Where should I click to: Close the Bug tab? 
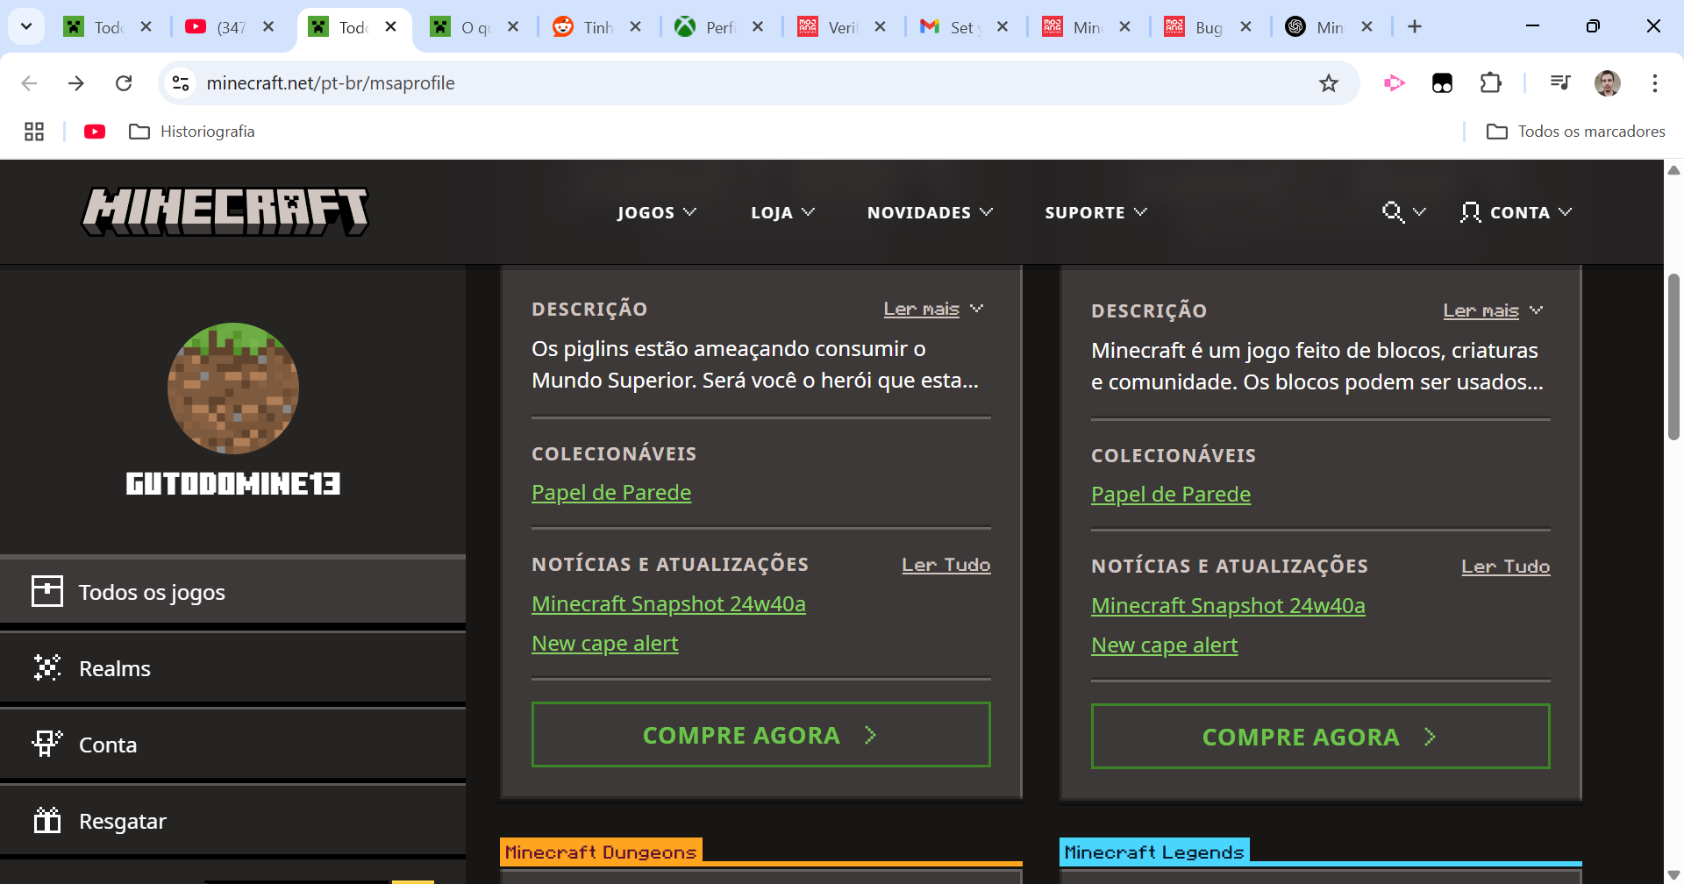pyautogui.click(x=1245, y=27)
